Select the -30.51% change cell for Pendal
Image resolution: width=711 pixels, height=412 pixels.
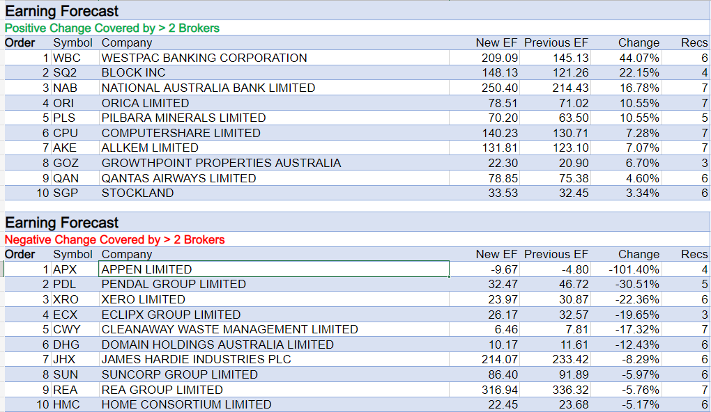[636, 284]
